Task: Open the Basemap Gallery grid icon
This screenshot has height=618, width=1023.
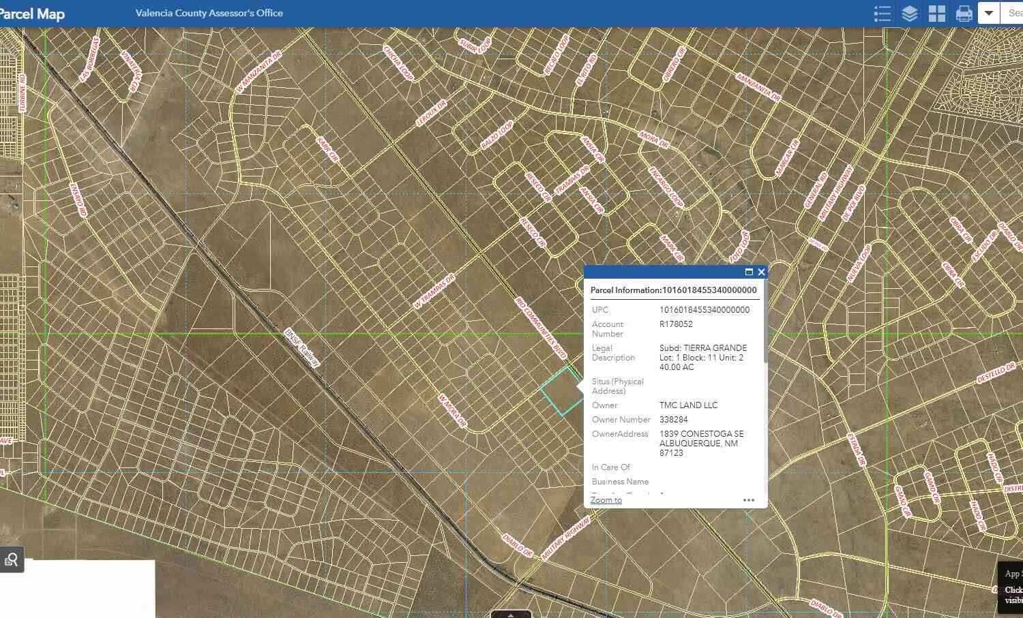Action: 937,14
